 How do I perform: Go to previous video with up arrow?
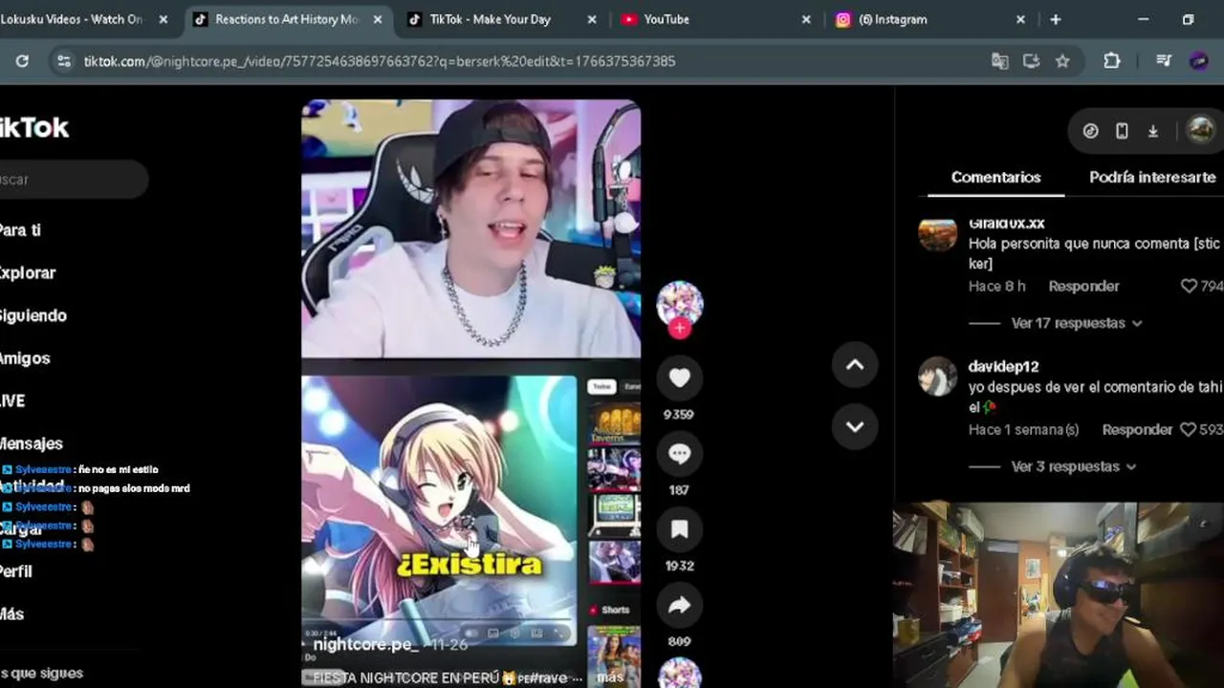(x=855, y=364)
